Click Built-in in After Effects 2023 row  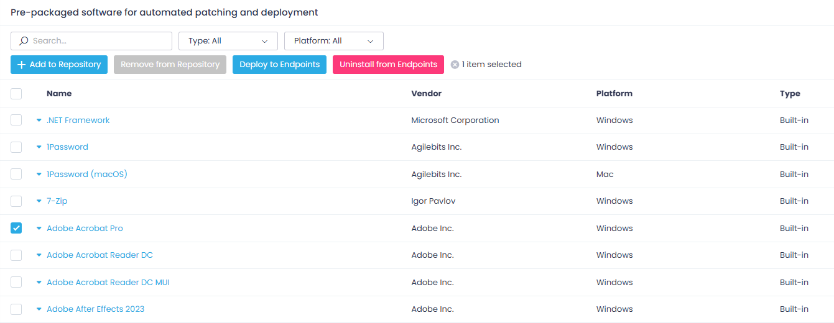[794, 309]
